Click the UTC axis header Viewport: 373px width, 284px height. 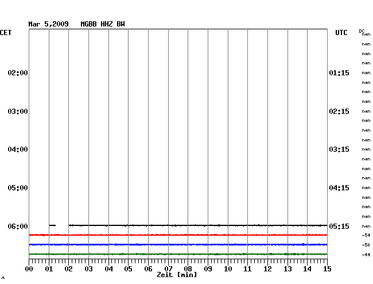[x=341, y=33]
